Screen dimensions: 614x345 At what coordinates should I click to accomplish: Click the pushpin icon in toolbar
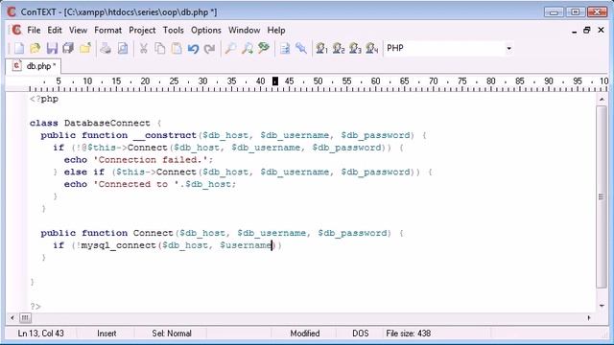[x=301, y=49]
